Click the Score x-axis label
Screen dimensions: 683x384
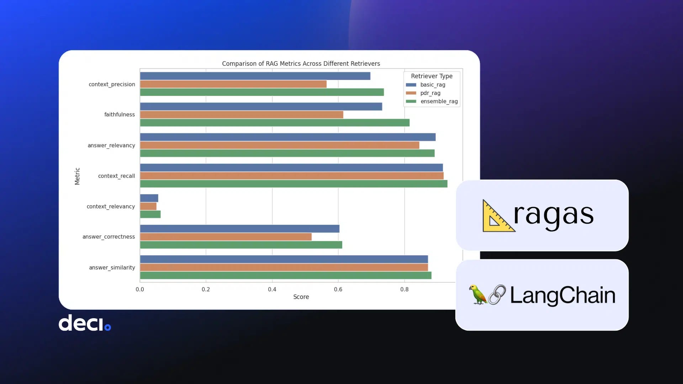click(x=301, y=297)
